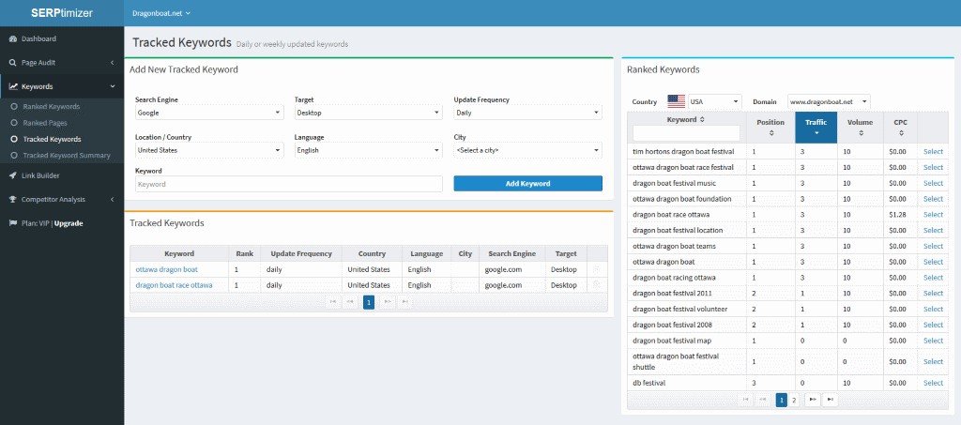Screen dimensions: 961x425
Task: Open the dragon boat race ottawa tracked link
Action: click(174, 285)
